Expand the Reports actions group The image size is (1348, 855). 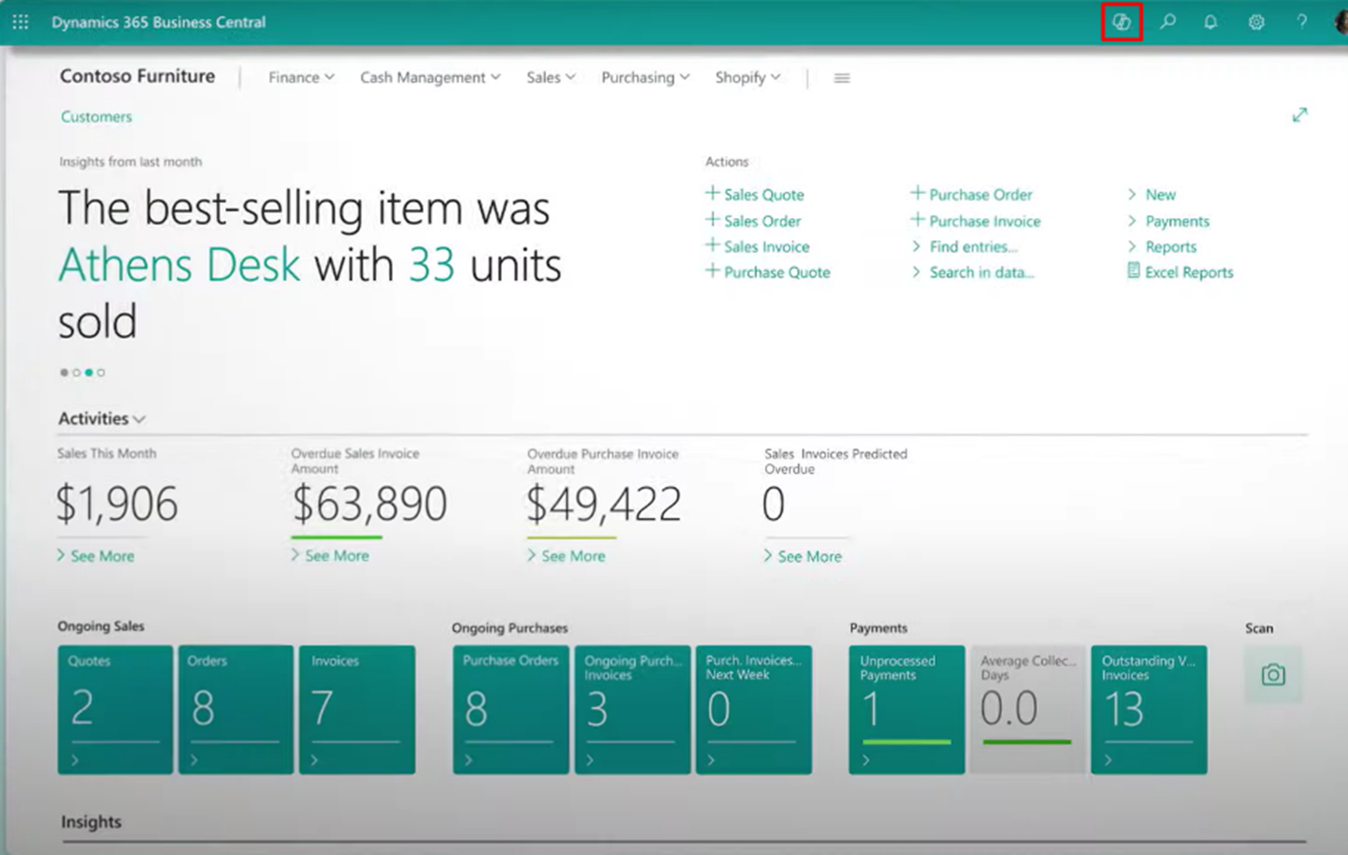(x=1161, y=247)
